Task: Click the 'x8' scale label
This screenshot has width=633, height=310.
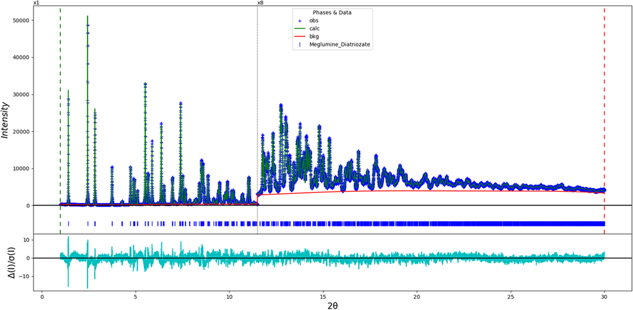Action: tap(260, 3)
